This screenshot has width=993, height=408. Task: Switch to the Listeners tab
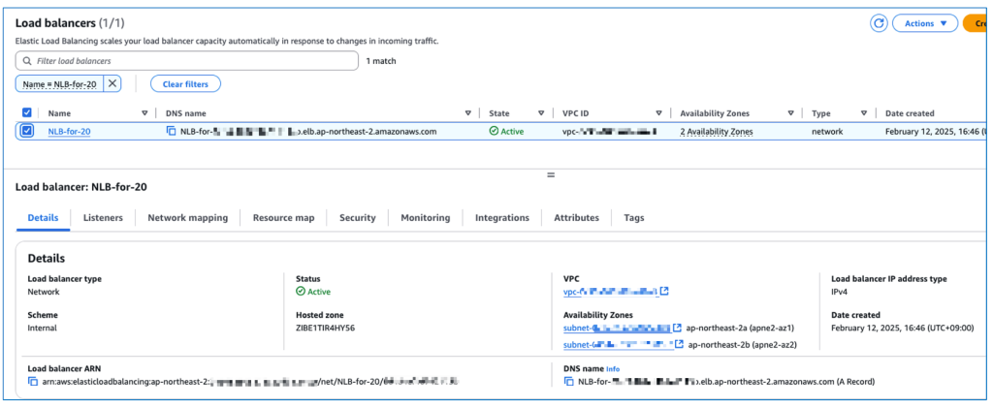click(x=103, y=218)
